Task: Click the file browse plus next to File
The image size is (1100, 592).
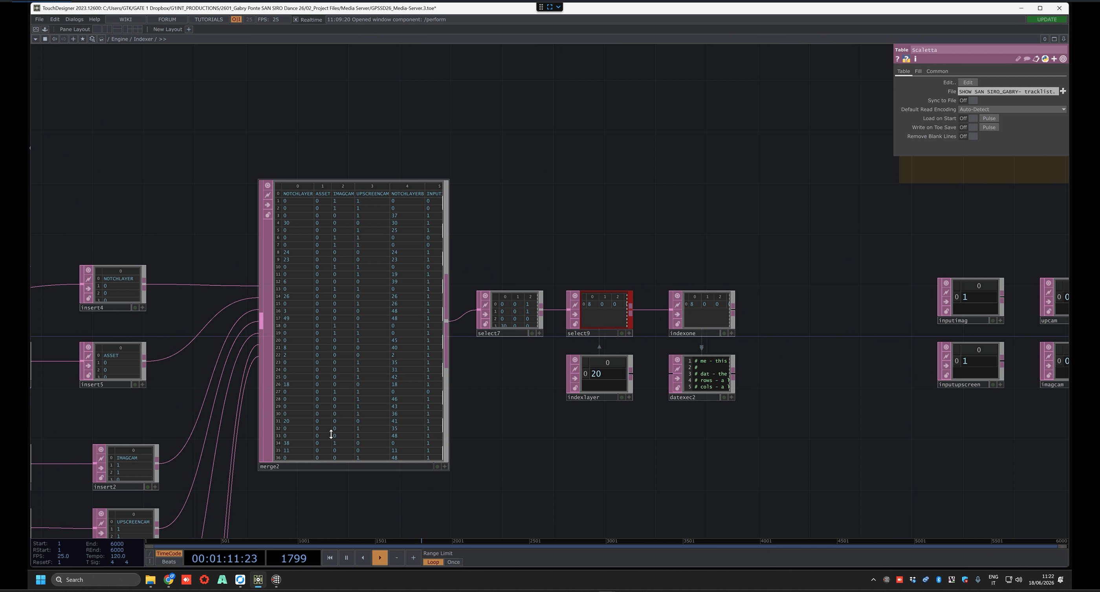Action: point(1063,91)
